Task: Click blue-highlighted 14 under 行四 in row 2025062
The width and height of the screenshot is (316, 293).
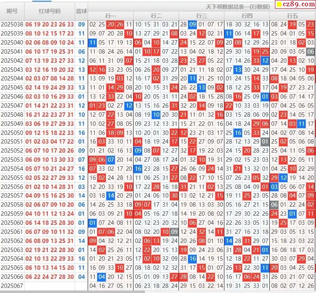Action: pyautogui.click(x=229, y=241)
